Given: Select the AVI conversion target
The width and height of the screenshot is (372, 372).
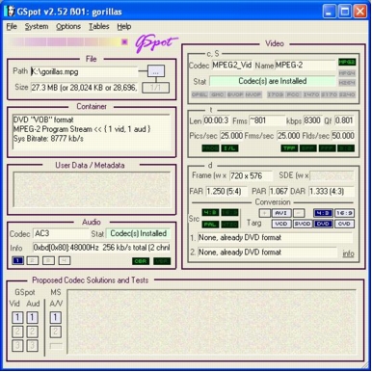Looking at the screenshot, I should click(281, 213).
